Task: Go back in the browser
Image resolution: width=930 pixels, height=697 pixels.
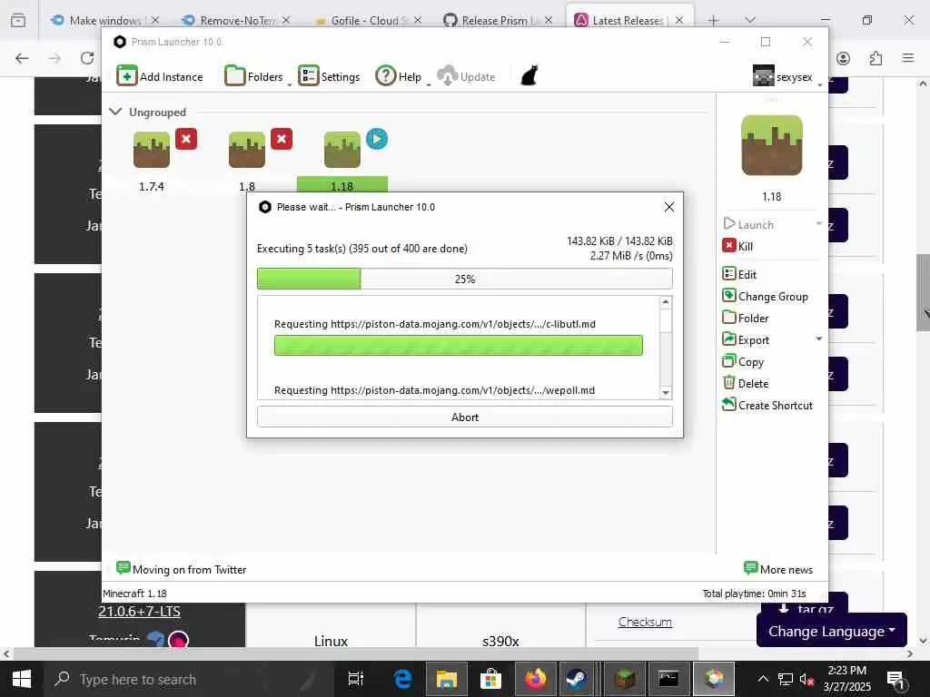Action: (x=22, y=58)
